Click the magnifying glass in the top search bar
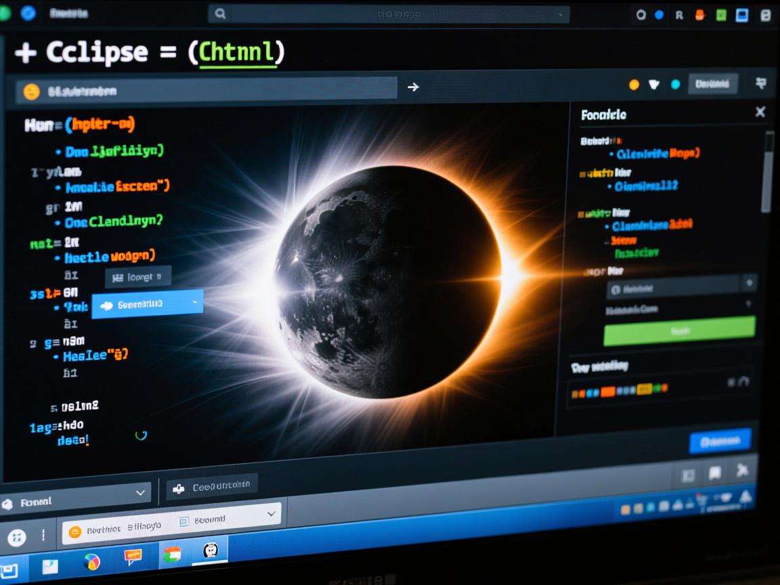Screen dimensions: 780x585 click(x=220, y=13)
